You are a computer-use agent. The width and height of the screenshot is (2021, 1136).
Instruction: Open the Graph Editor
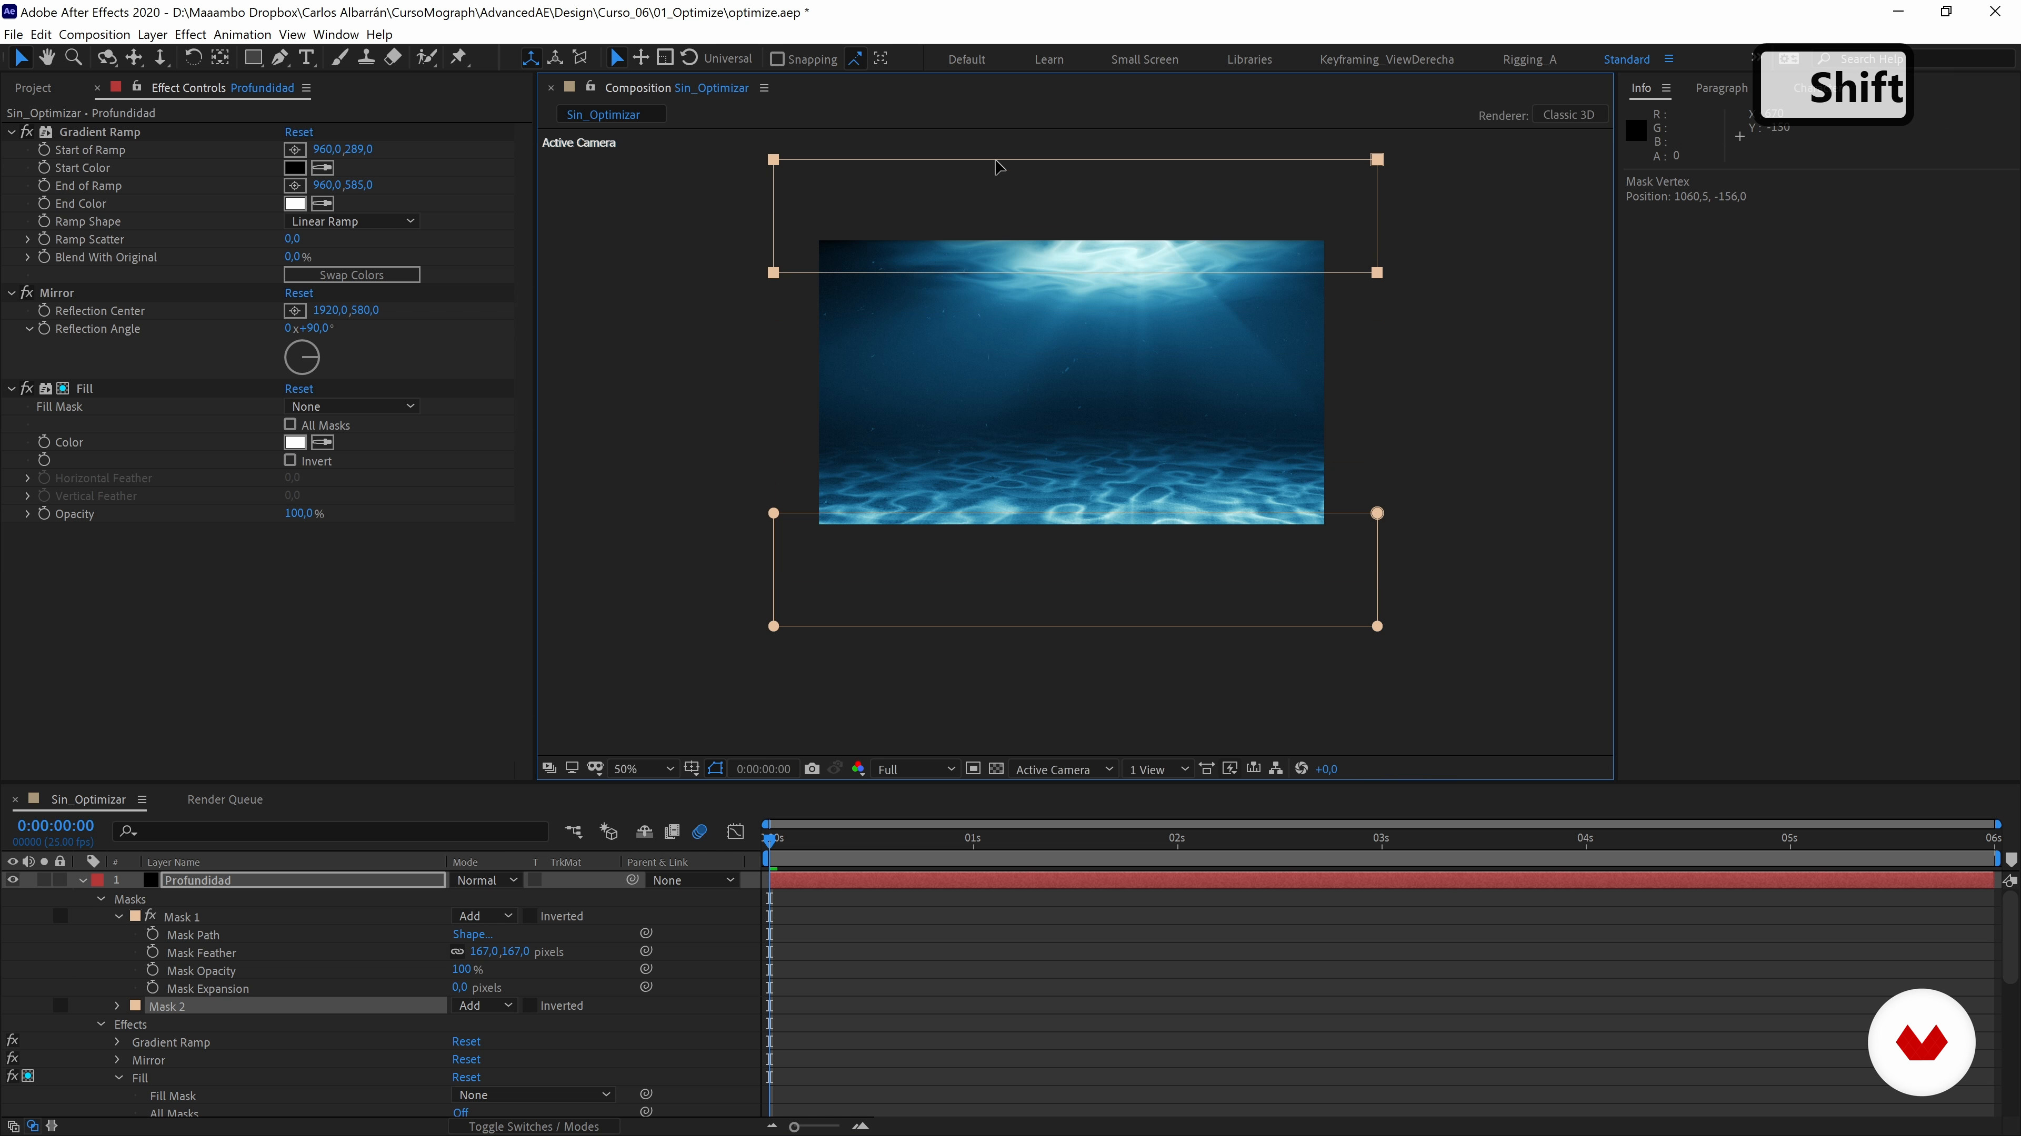click(735, 832)
